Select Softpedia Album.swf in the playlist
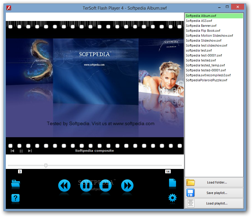 [214, 16]
